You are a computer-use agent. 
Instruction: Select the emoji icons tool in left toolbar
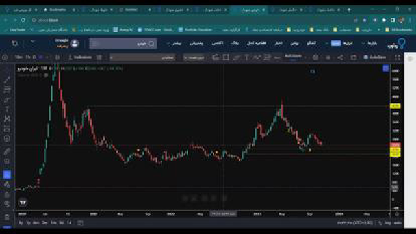point(7,138)
